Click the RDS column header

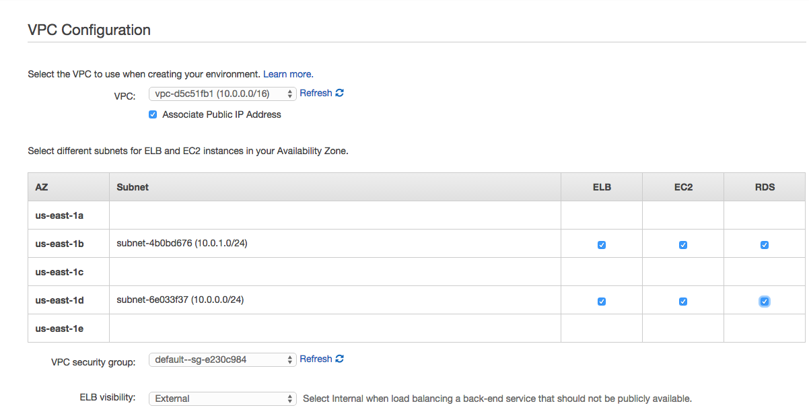(765, 187)
